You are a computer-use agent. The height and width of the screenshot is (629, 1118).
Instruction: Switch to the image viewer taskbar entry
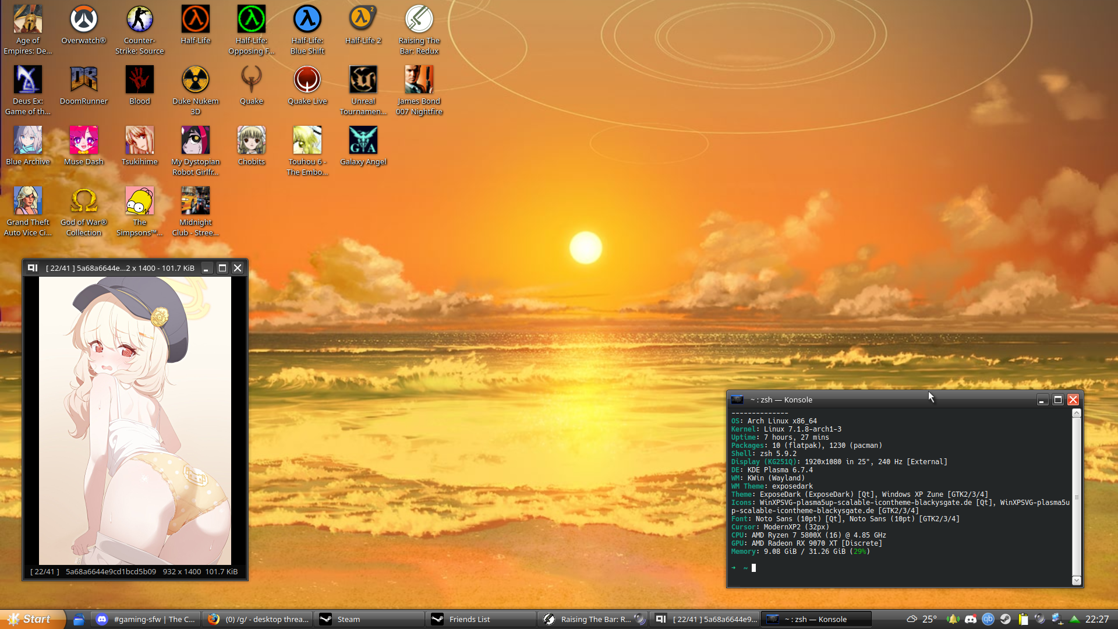[705, 619]
